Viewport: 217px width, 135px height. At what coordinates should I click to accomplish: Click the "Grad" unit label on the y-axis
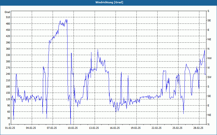coord(7,12)
